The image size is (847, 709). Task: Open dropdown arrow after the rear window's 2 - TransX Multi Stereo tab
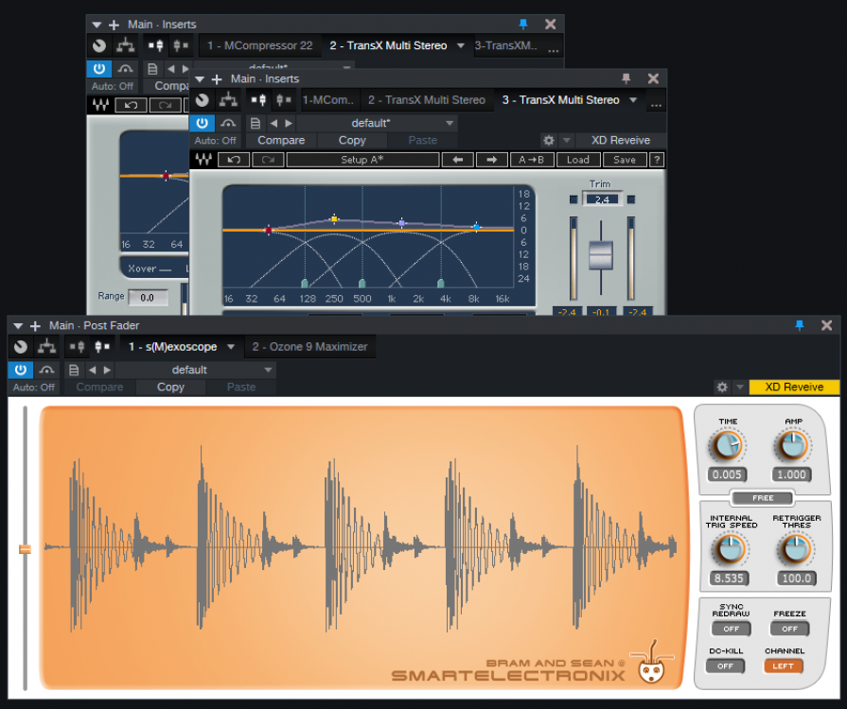click(x=461, y=45)
